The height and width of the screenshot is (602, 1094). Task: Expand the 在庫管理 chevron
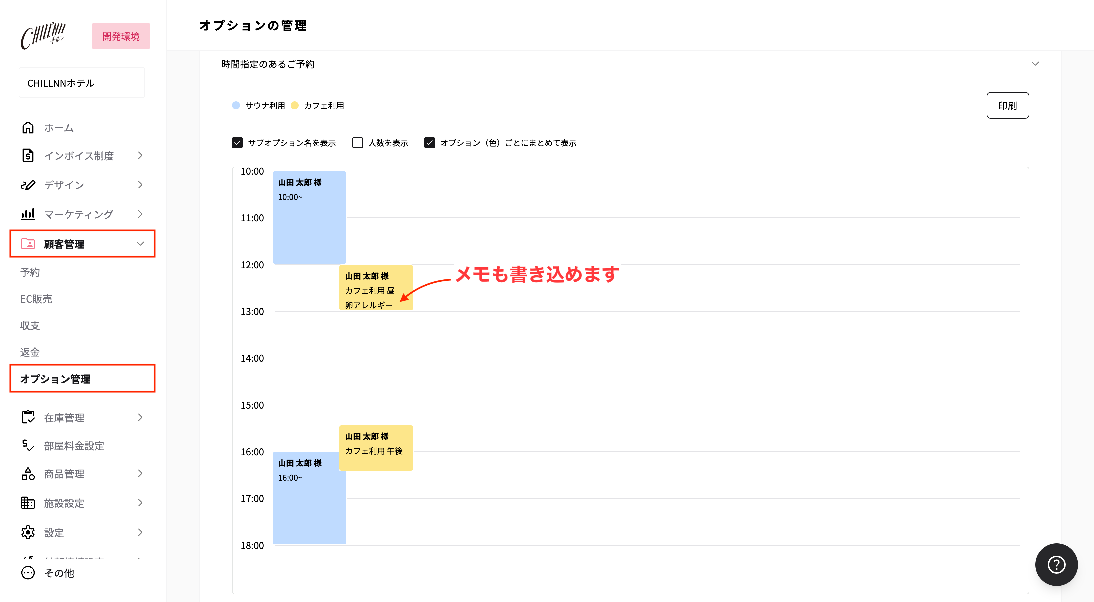pyautogui.click(x=140, y=417)
